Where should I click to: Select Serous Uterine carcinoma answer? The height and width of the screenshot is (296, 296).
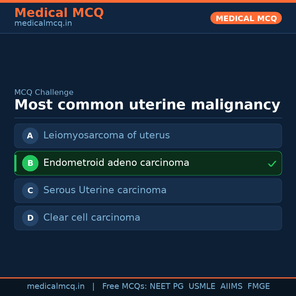105,190
